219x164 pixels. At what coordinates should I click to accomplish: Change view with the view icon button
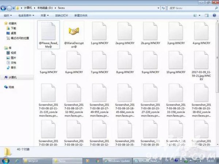click(195, 15)
